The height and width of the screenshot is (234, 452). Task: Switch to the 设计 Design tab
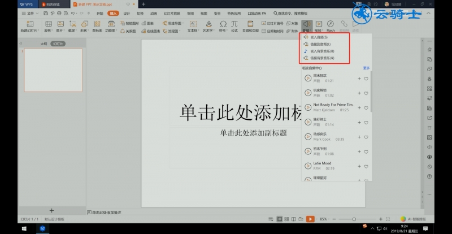point(127,13)
